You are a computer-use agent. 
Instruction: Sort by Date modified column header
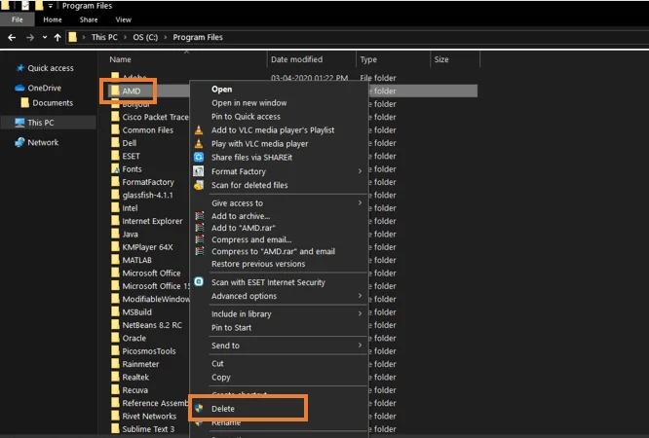tap(297, 59)
